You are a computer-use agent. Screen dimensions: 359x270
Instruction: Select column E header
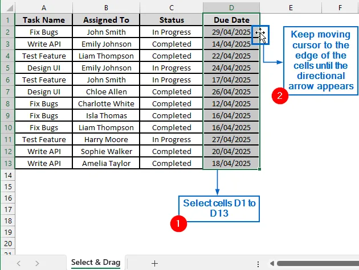point(291,8)
